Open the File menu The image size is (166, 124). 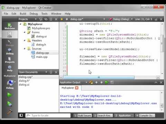point(6,14)
